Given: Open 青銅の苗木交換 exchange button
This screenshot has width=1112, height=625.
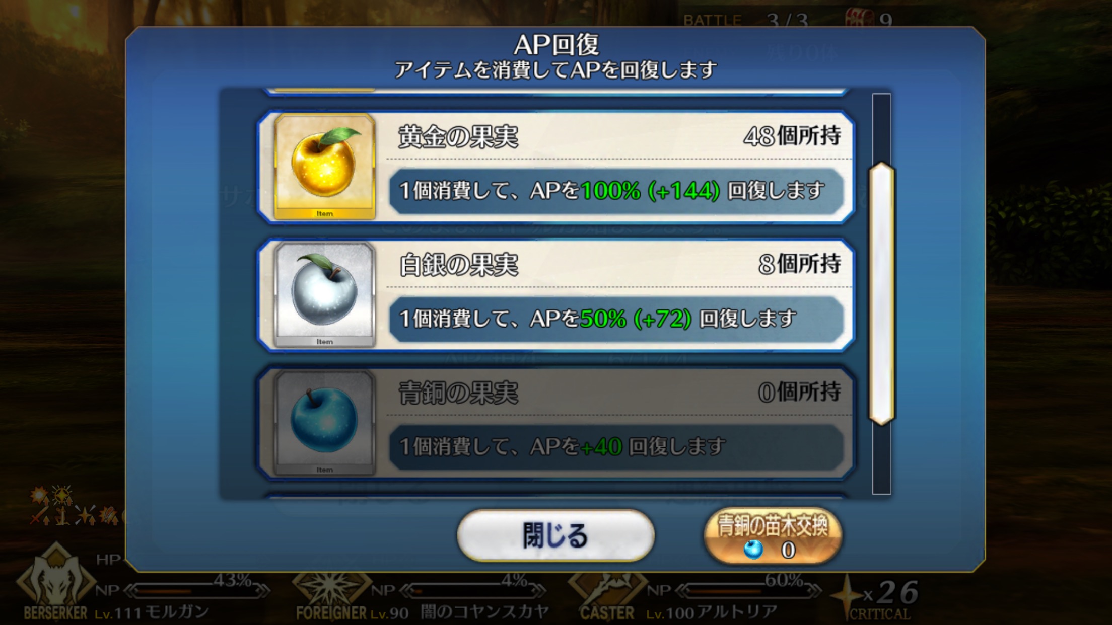Looking at the screenshot, I should [773, 535].
